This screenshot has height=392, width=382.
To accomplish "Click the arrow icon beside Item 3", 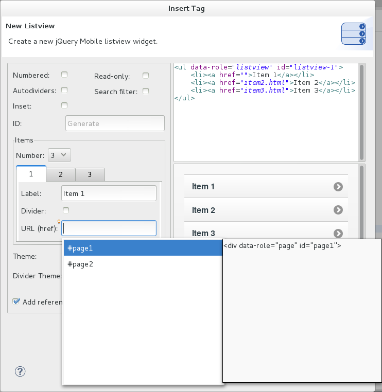I will point(338,233).
